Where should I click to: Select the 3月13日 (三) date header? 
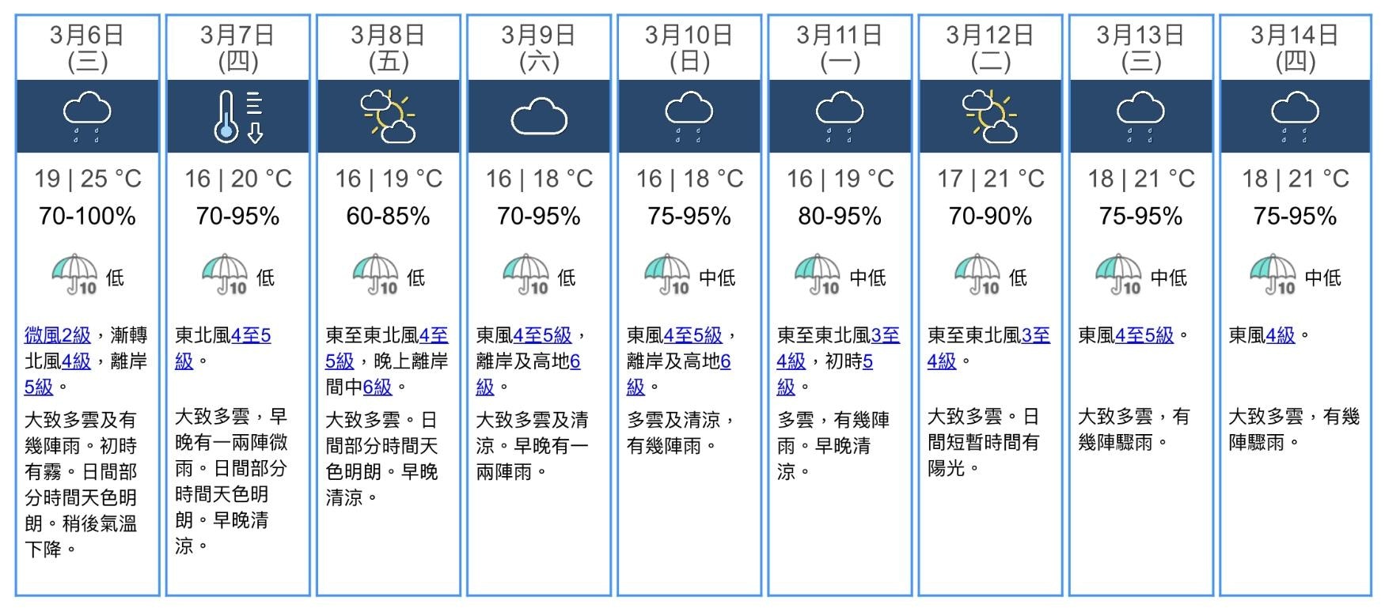1140,47
